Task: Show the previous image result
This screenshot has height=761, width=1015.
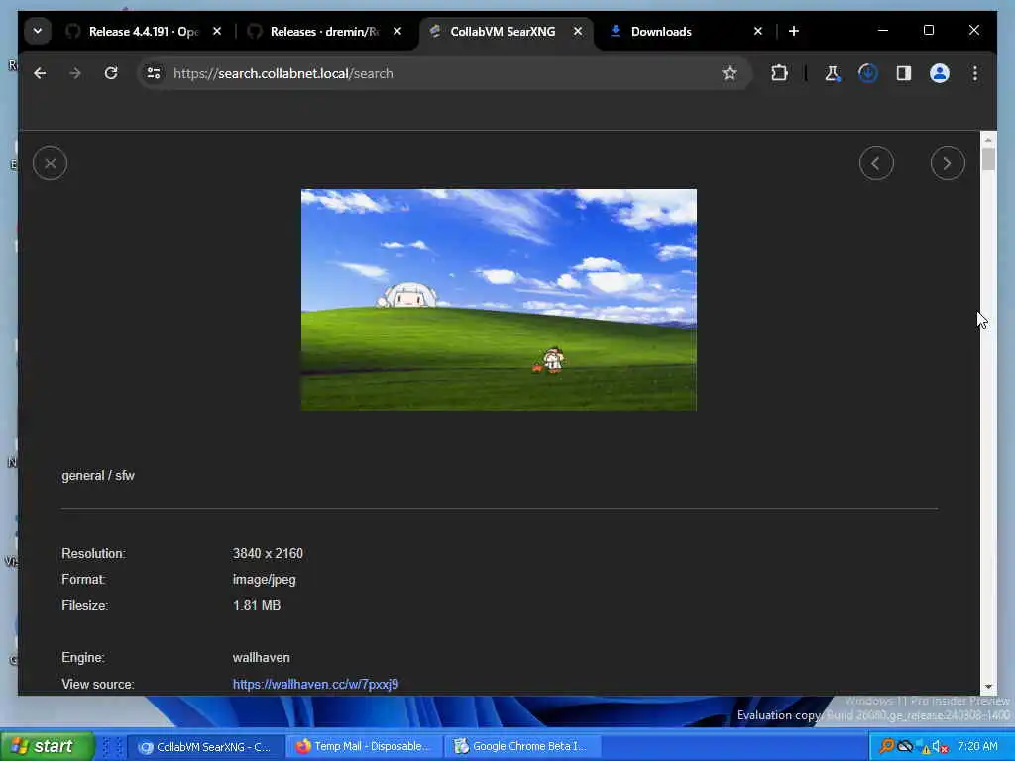Action: pyautogui.click(x=876, y=163)
